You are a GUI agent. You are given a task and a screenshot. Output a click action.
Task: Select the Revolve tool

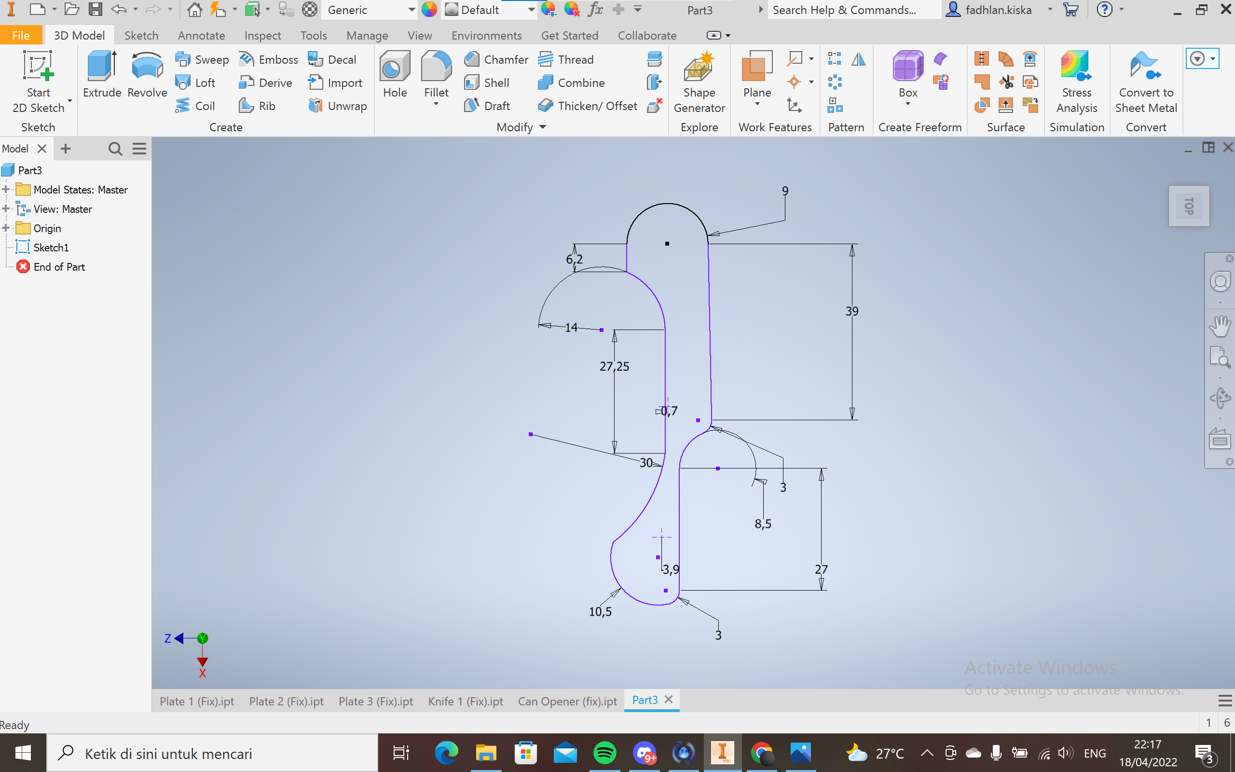coord(147,74)
